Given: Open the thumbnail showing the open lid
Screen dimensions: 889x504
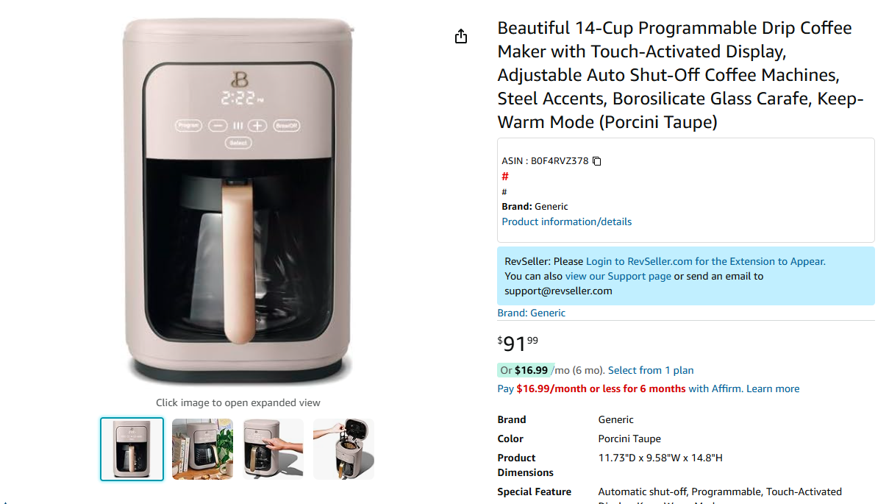Looking at the screenshot, I should click(x=343, y=449).
